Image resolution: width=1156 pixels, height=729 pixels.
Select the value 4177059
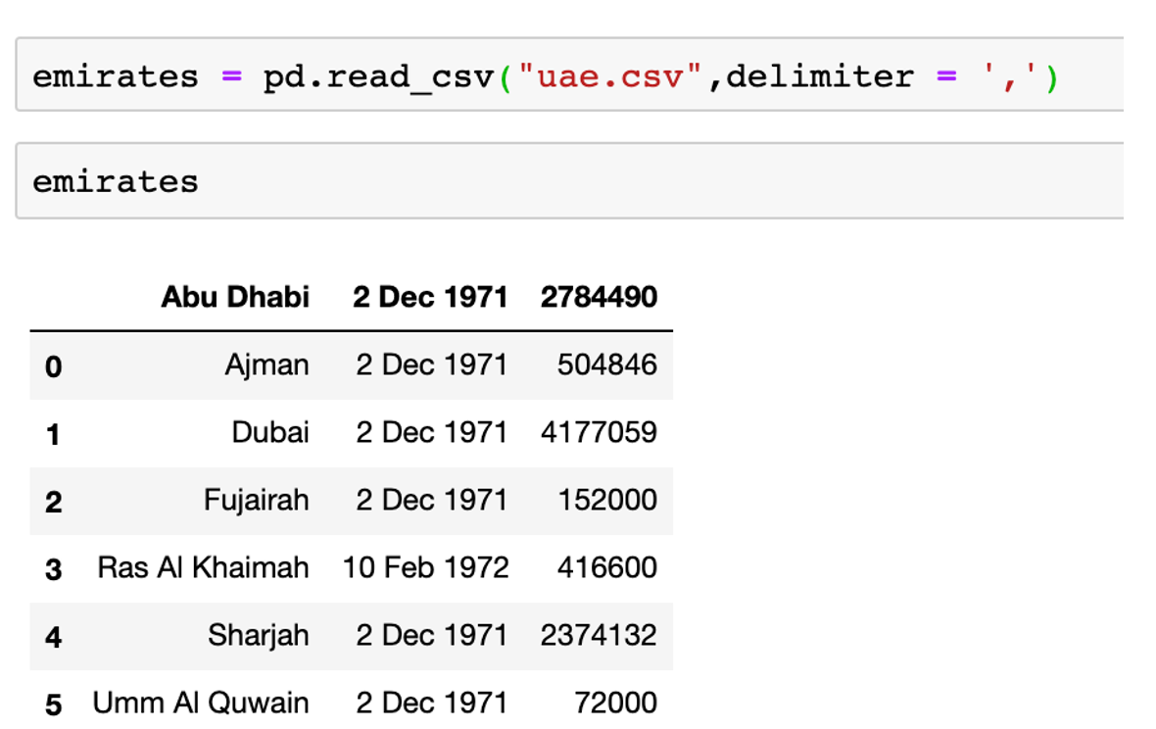point(599,432)
